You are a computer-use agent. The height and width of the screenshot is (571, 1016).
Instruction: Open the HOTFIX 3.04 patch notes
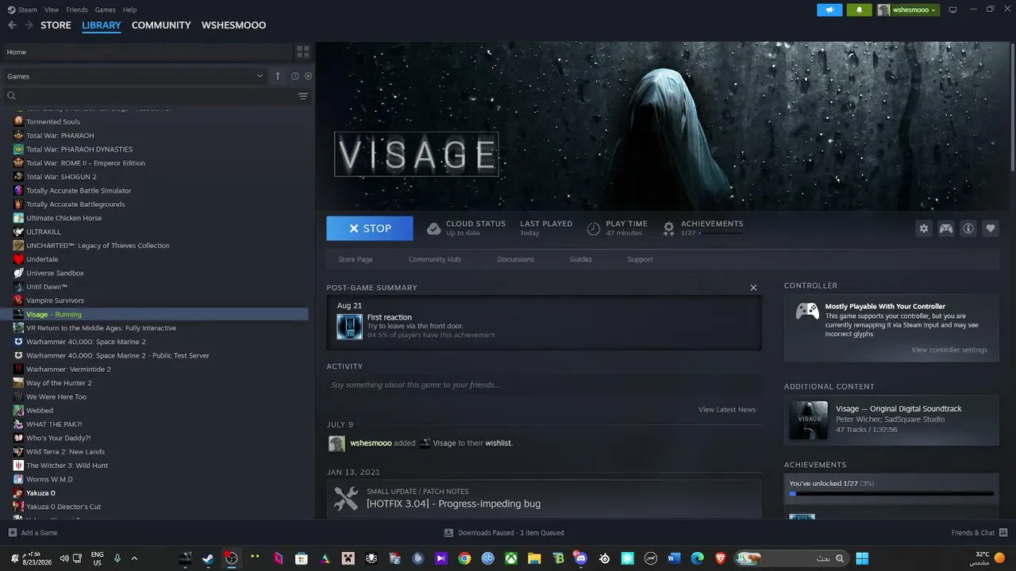point(453,504)
